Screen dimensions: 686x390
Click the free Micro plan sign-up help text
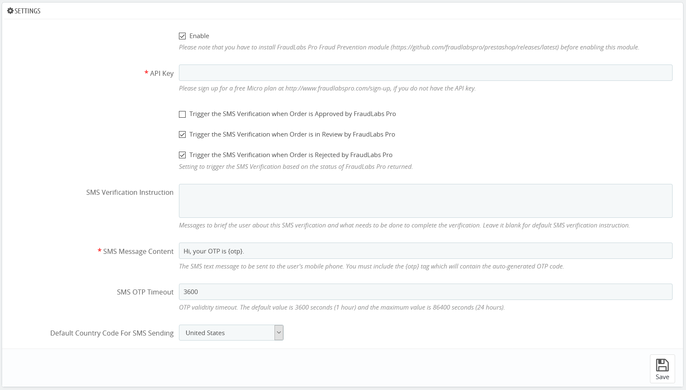[327, 88]
